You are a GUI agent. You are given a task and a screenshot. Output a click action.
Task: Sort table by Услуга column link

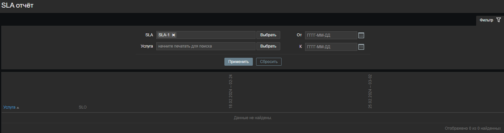(9, 108)
